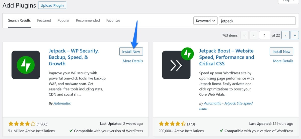The width and height of the screenshot is (301, 139).
Task: Click the Jetpack Boost star rating
Action: [172, 124]
